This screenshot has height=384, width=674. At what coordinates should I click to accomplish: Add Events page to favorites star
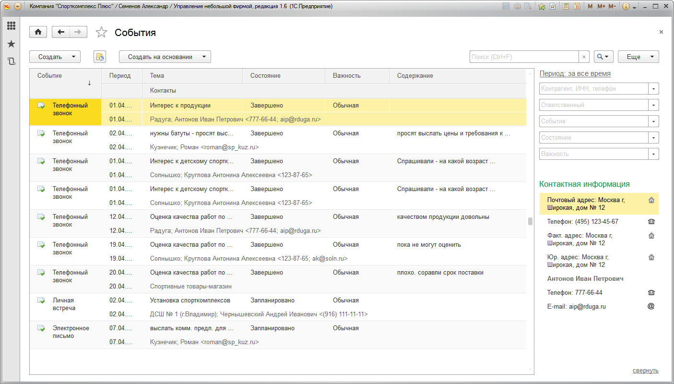(101, 33)
